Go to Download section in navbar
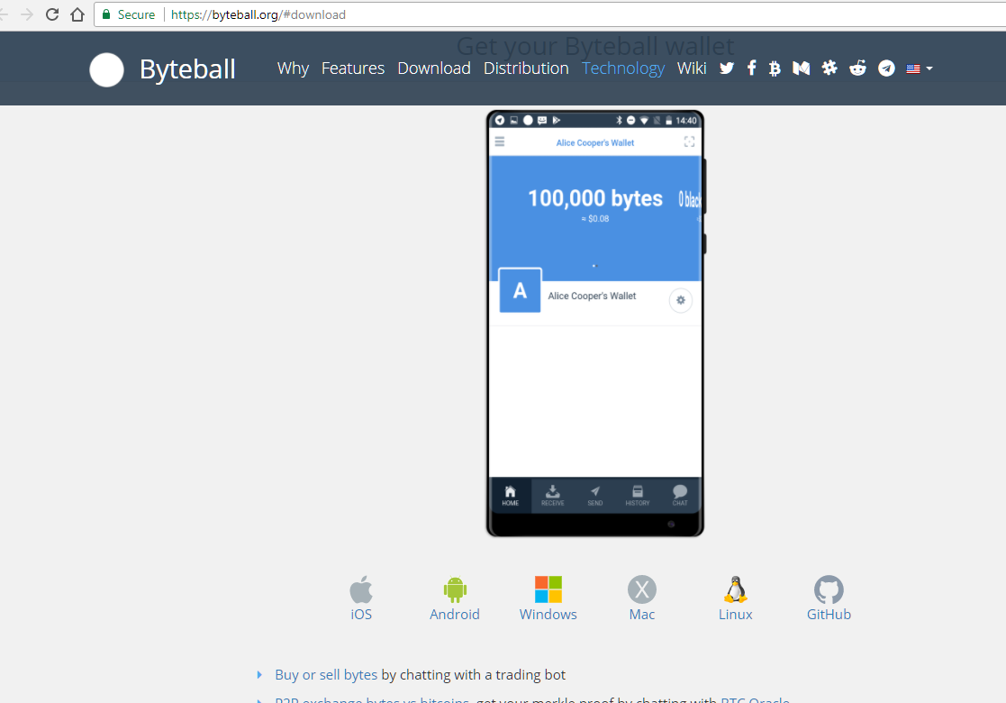The height and width of the screenshot is (703, 1006). [x=434, y=68]
